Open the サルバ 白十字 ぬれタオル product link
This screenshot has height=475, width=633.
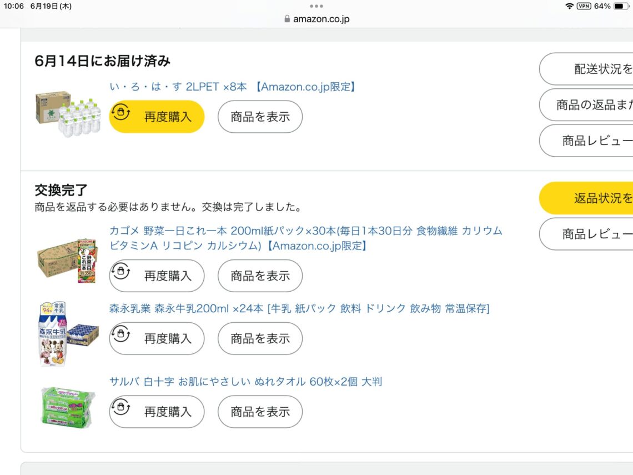coord(245,382)
